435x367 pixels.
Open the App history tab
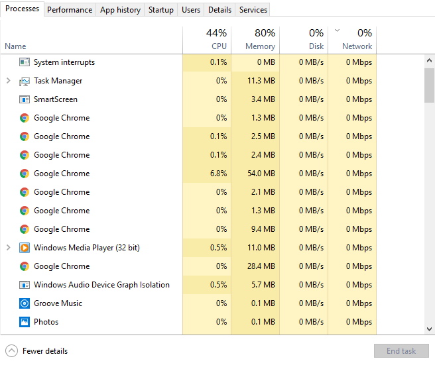click(x=120, y=10)
